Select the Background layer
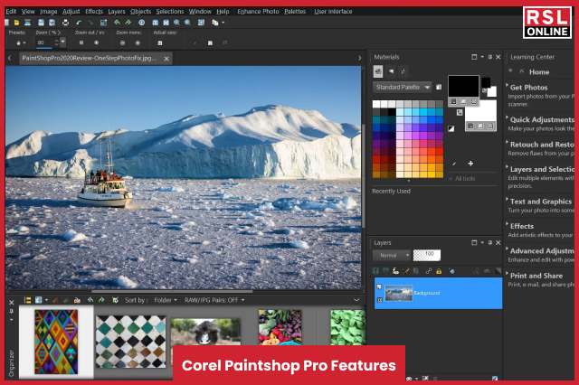The image size is (579, 385). [x=438, y=293]
